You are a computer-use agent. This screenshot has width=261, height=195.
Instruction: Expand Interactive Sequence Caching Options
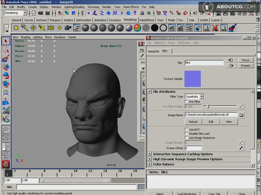point(149,154)
